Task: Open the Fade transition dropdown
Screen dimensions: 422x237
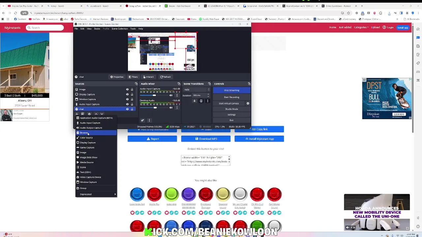Action: 197,90
